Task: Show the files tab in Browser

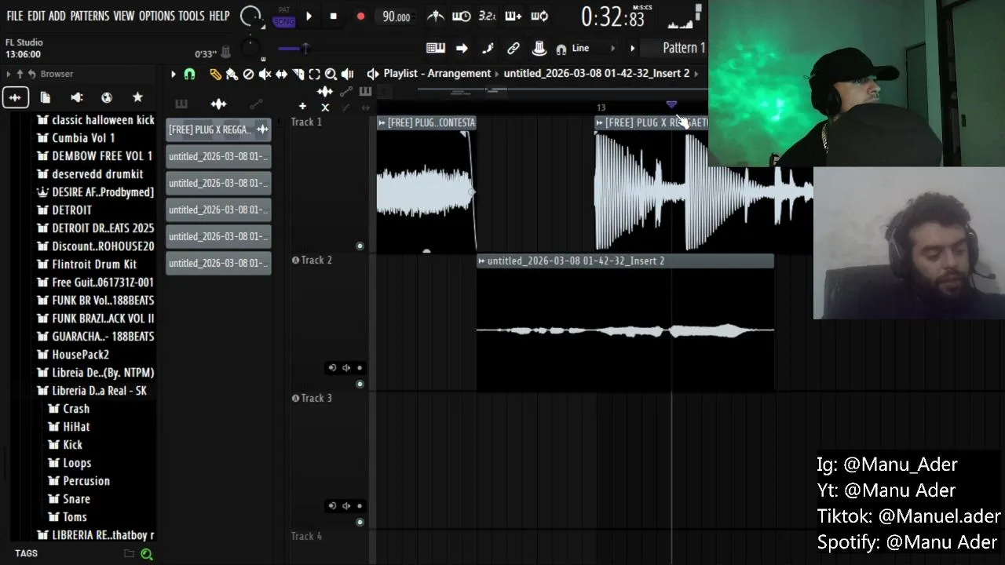Action: [46, 97]
